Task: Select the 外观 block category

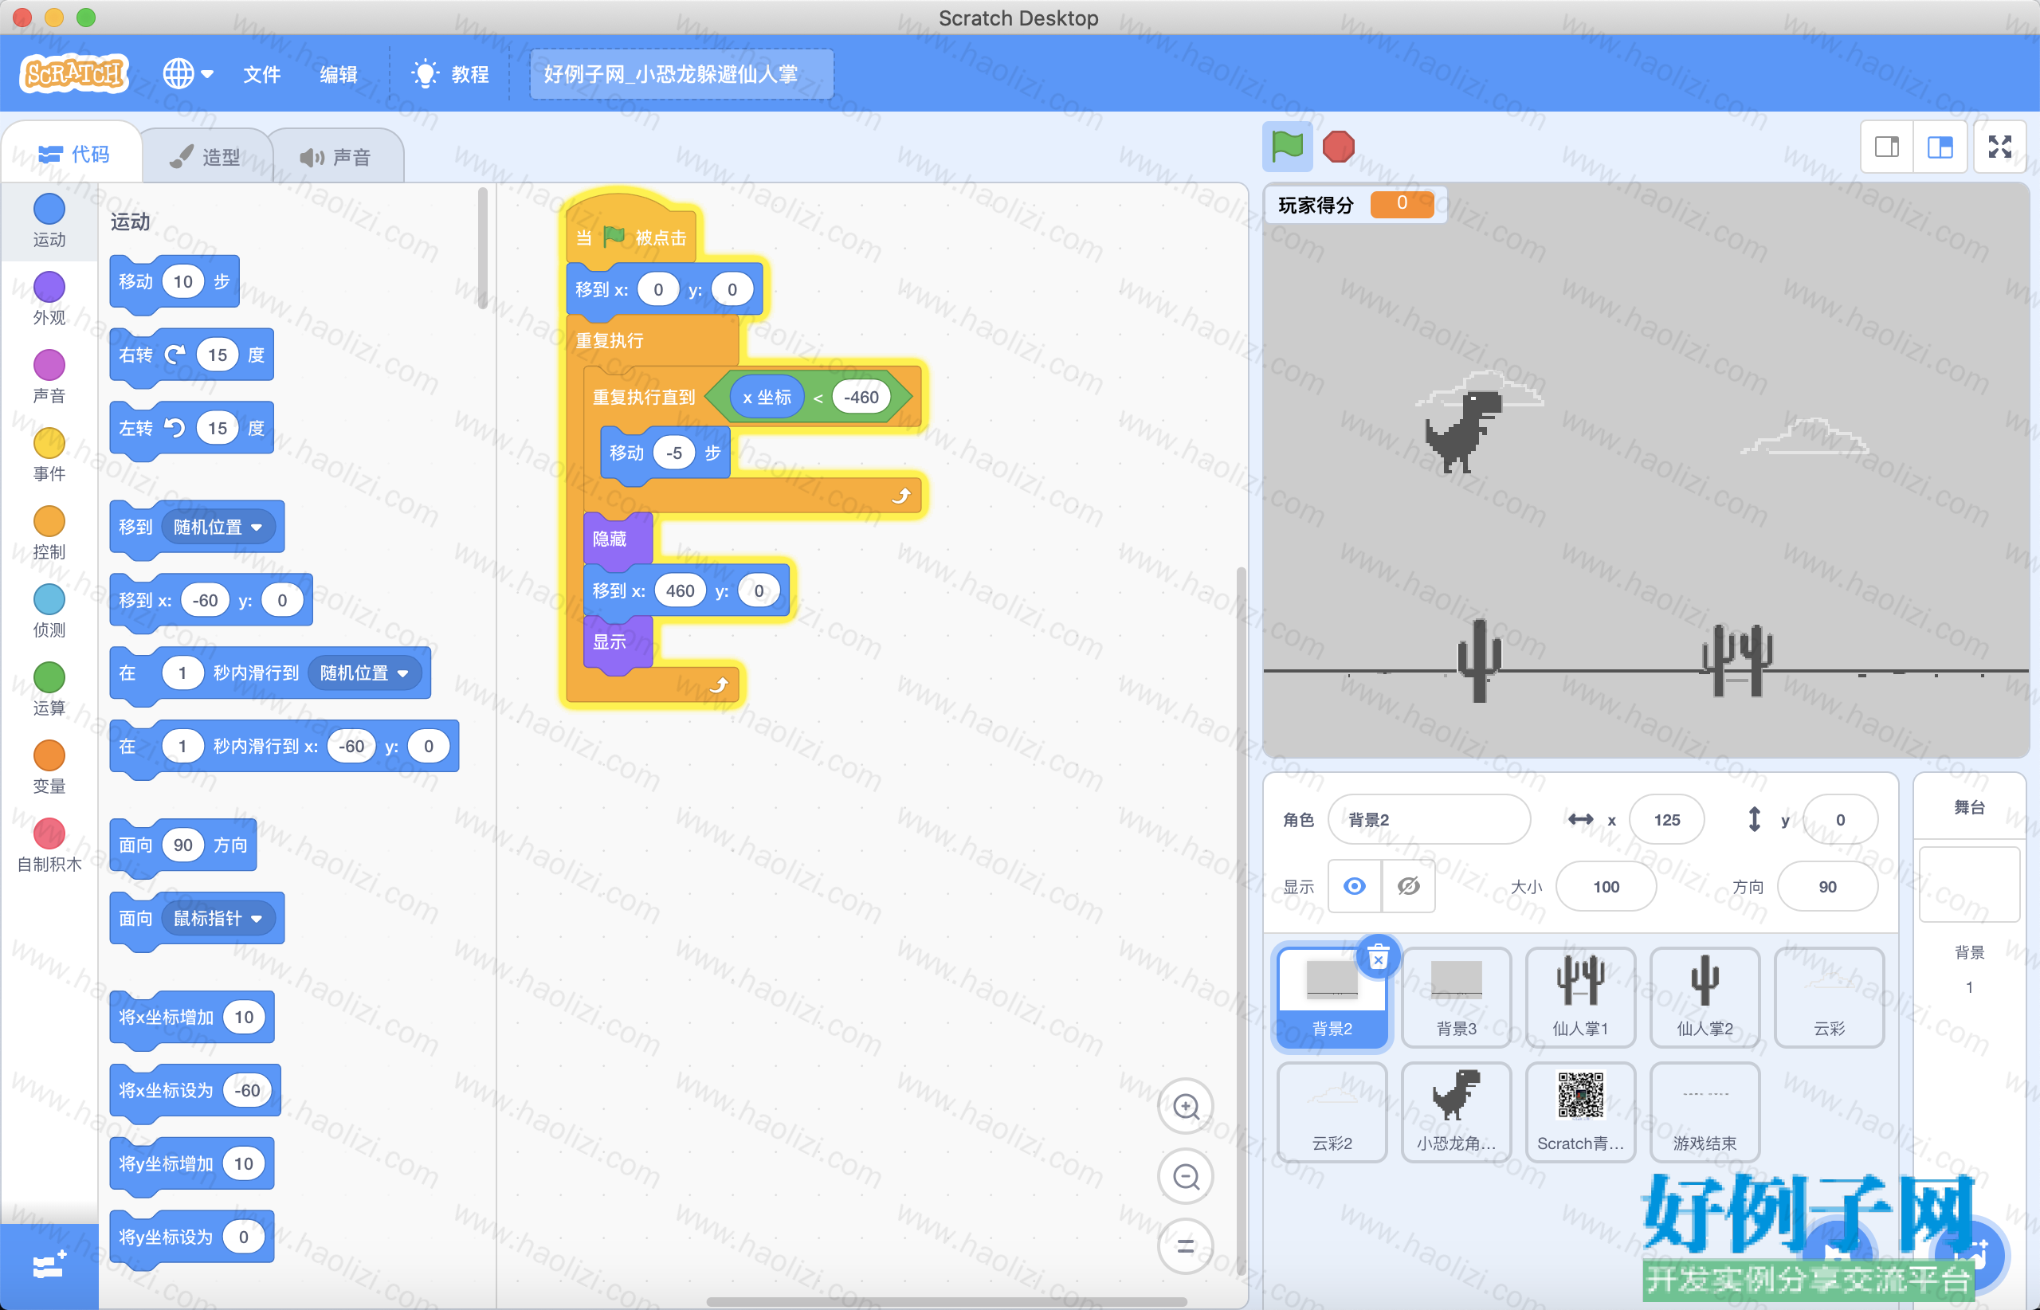Action: [x=49, y=299]
